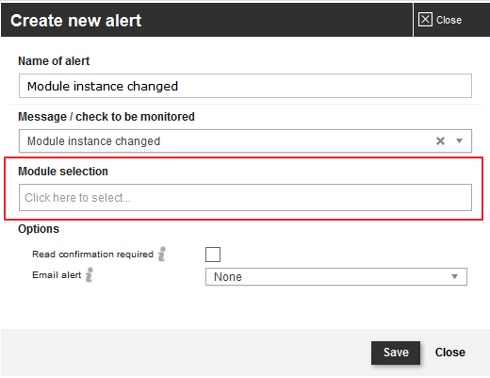Click the Options section heading
490x378 pixels.
coord(39,229)
